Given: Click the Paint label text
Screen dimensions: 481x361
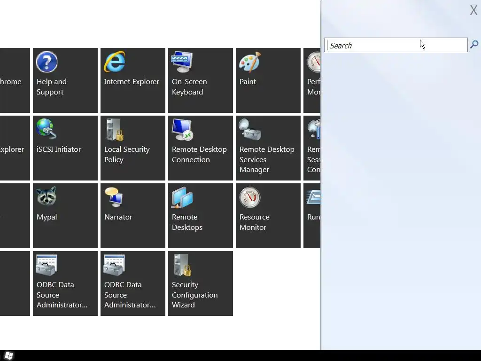Looking at the screenshot, I should tap(248, 82).
